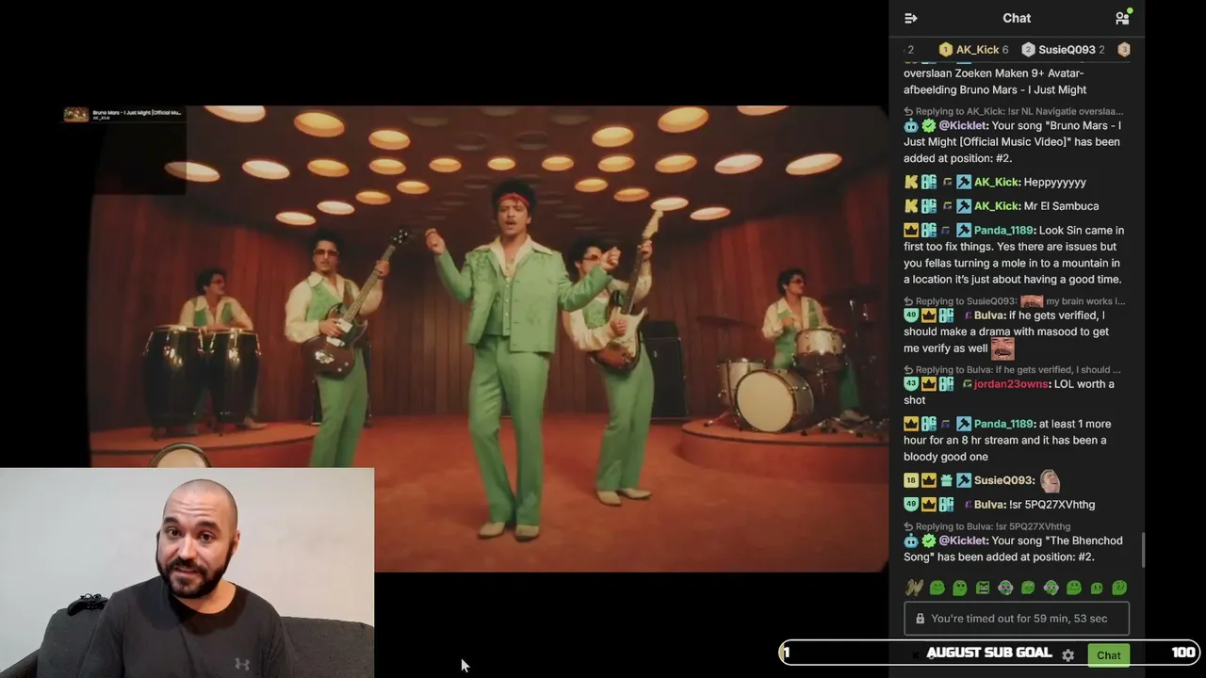Click the Bruno Mars music video player
This screenshot has height=678, width=1206.
[490, 339]
